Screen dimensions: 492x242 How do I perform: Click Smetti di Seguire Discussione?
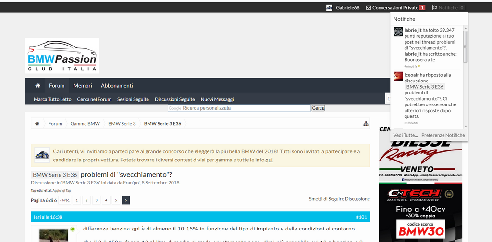(x=339, y=199)
